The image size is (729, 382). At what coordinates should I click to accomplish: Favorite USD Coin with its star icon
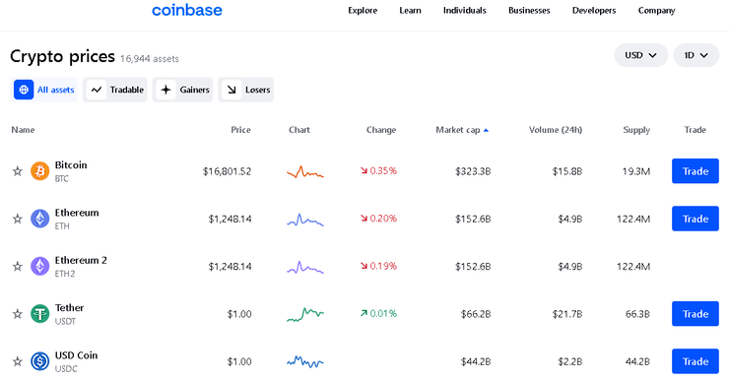coord(18,361)
